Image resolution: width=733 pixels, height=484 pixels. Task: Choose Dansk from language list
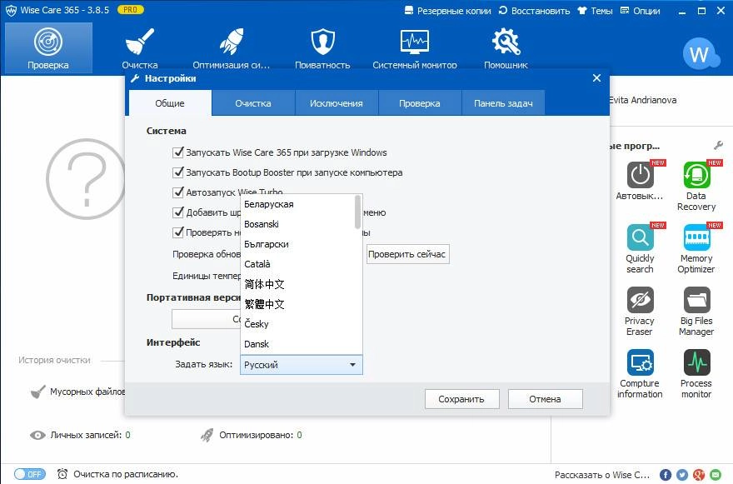(x=298, y=344)
